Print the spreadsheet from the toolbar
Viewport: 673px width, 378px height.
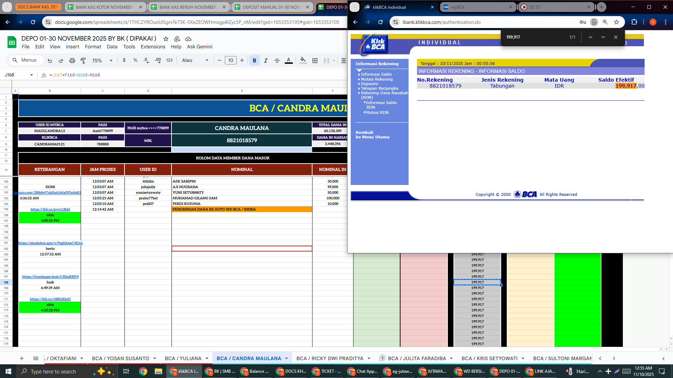coord(72,61)
